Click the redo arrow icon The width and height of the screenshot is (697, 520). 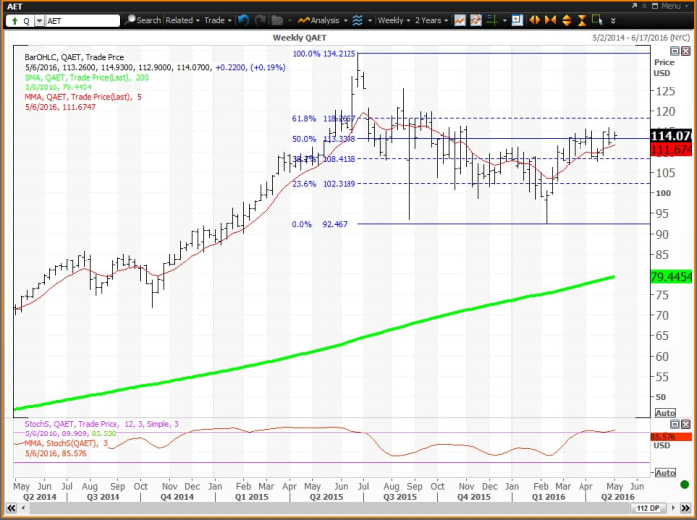coord(258,20)
